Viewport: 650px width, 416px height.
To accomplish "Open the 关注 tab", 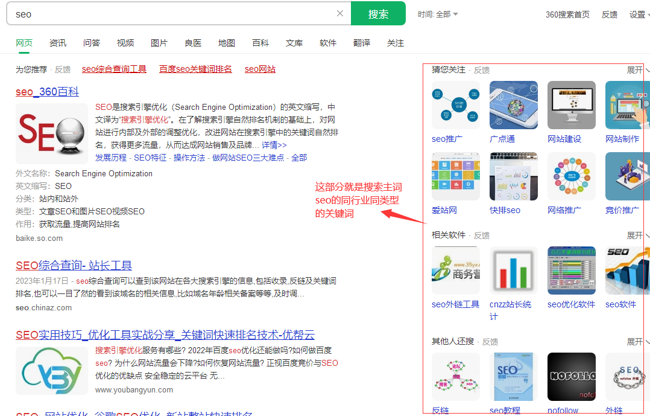I will (396, 43).
